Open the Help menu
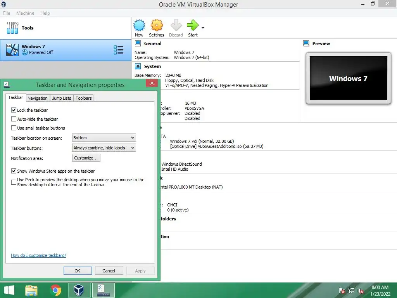 tap(45, 13)
